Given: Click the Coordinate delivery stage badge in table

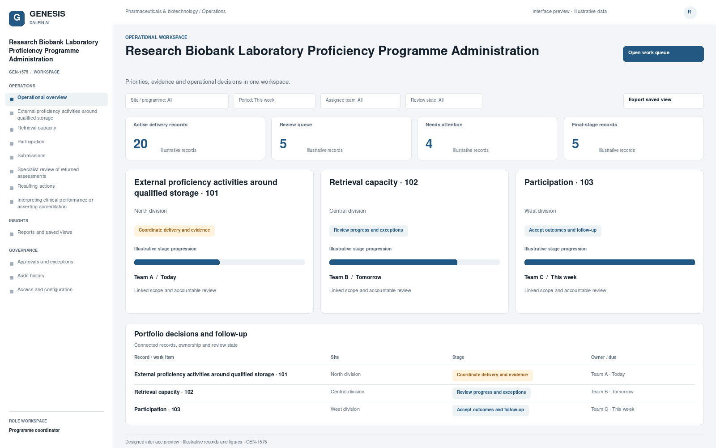Looking at the screenshot, I should 492,375.
